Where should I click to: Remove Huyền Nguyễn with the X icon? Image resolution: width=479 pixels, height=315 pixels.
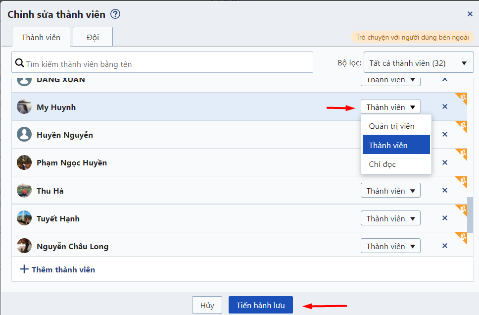pyautogui.click(x=445, y=134)
